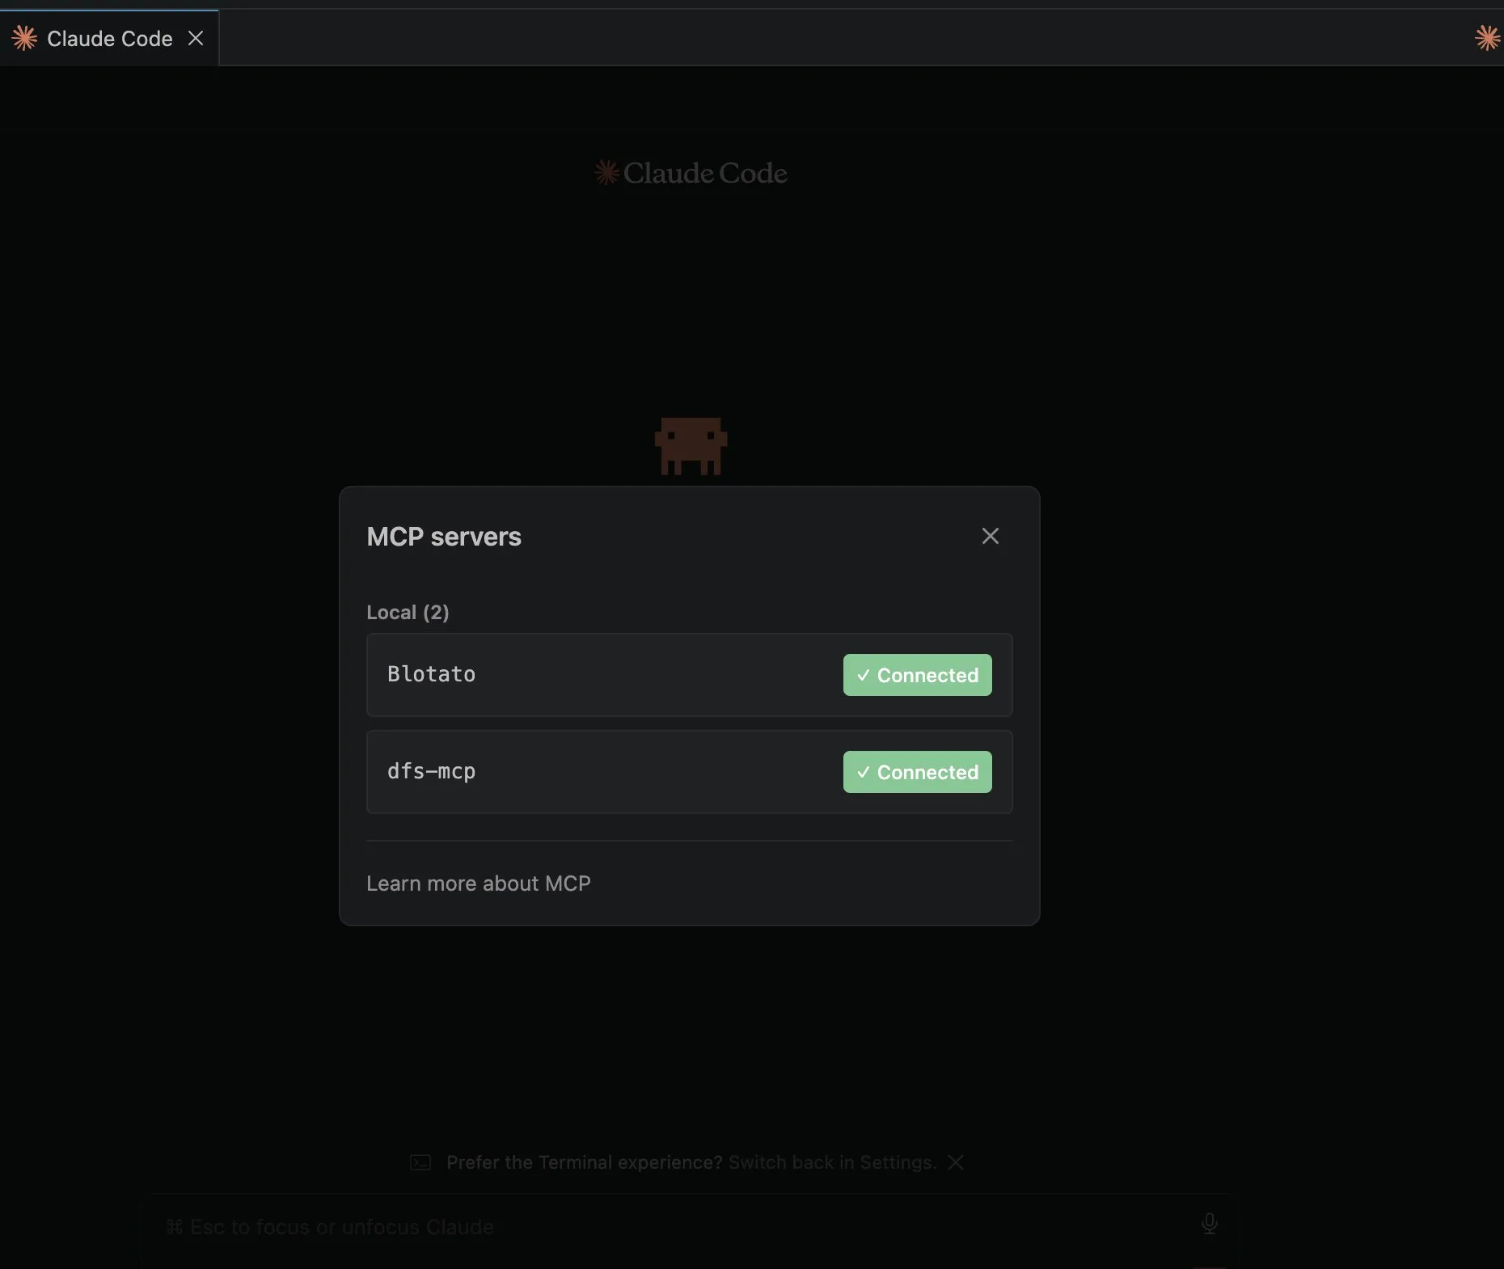Click the Claude Code logo heading

click(691, 173)
